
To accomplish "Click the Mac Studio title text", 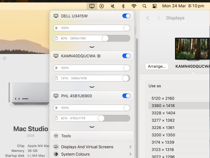I will (31, 129).
